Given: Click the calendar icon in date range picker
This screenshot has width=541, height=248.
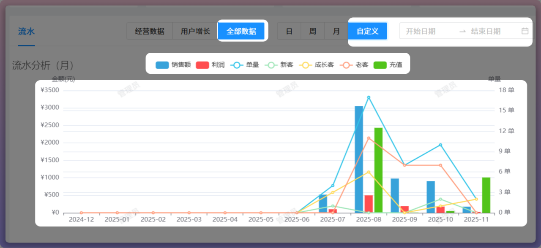Looking at the screenshot, I should point(525,31).
